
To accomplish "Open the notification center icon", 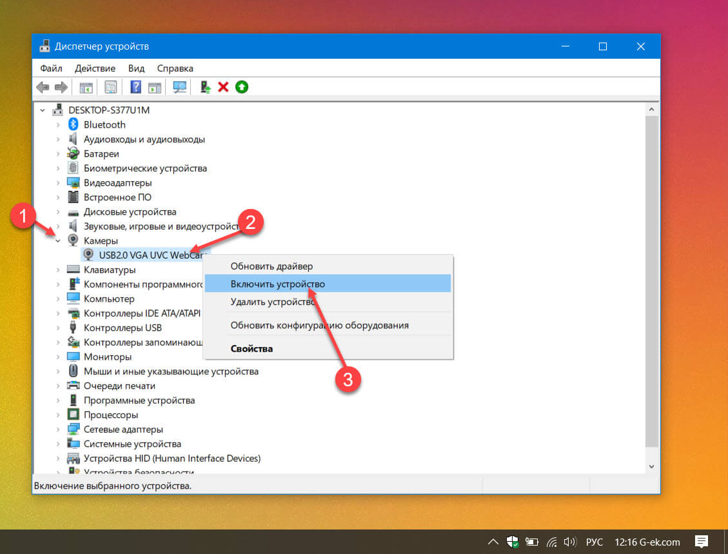I will click(701, 542).
